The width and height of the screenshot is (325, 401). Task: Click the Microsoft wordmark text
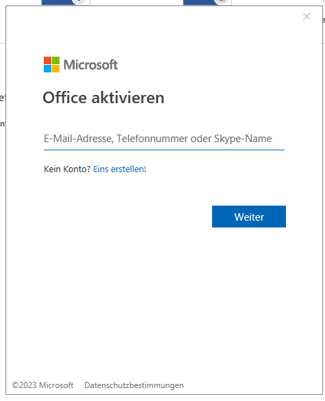(91, 65)
